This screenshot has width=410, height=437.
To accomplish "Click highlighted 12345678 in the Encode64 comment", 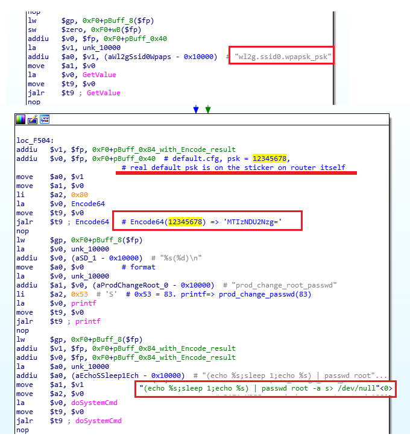I will click(x=185, y=222).
